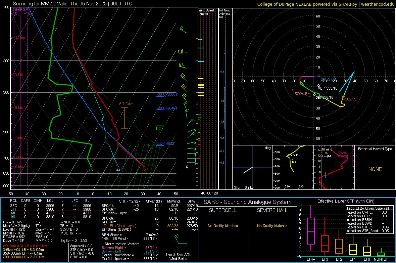Click 'No Quality Matches' under SEVERE HAIL
Image resolution: width=396 pixels, height=263 pixels.
tap(272, 226)
